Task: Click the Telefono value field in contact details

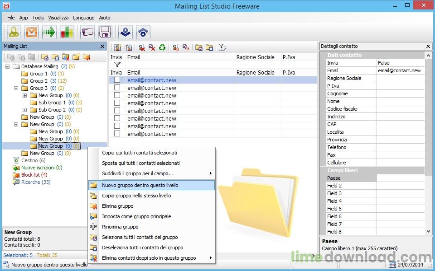Action: [400, 147]
